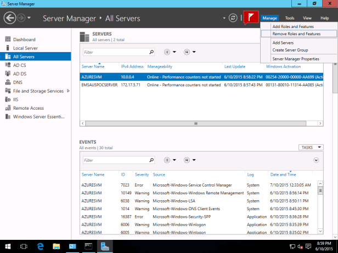Click the refresh icon in the header
Screen dimensions: 338x253
(x=233, y=18)
